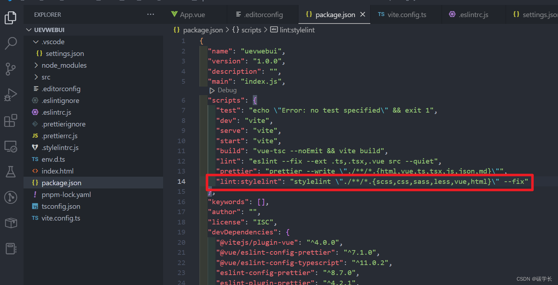Open .eslintrc.js in the explorer tree
The width and height of the screenshot is (558, 285).
point(93,112)
